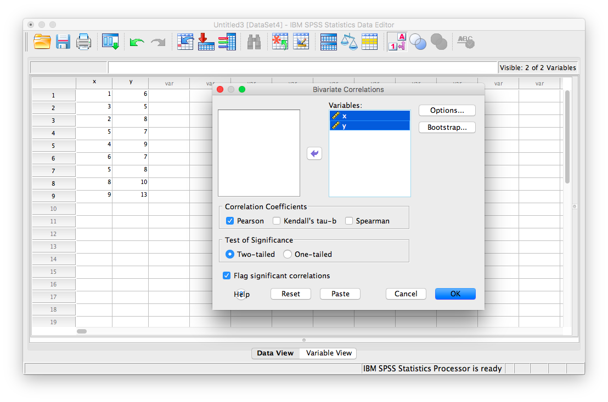608x402 pixels.
Task: Open the Select Cases toolbar icon
Action: tap(369, 42)
